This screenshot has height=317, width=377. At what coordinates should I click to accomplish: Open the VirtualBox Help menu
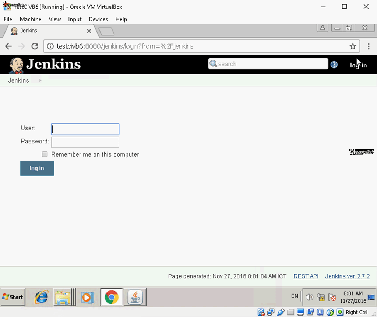pos(121,19)
